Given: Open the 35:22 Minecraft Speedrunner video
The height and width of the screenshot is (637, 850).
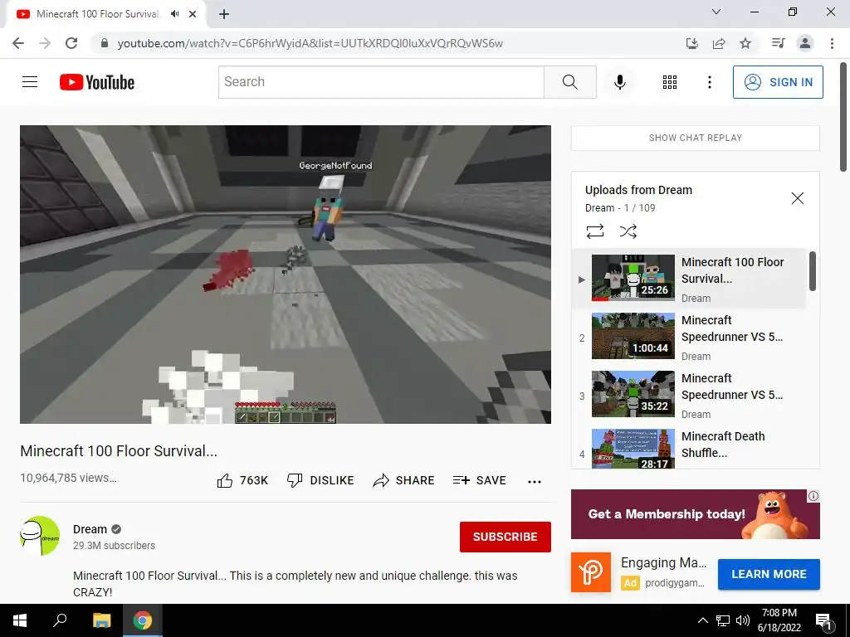Looking at the screenshot, I should pyautogui.click(x=688, y=394).
